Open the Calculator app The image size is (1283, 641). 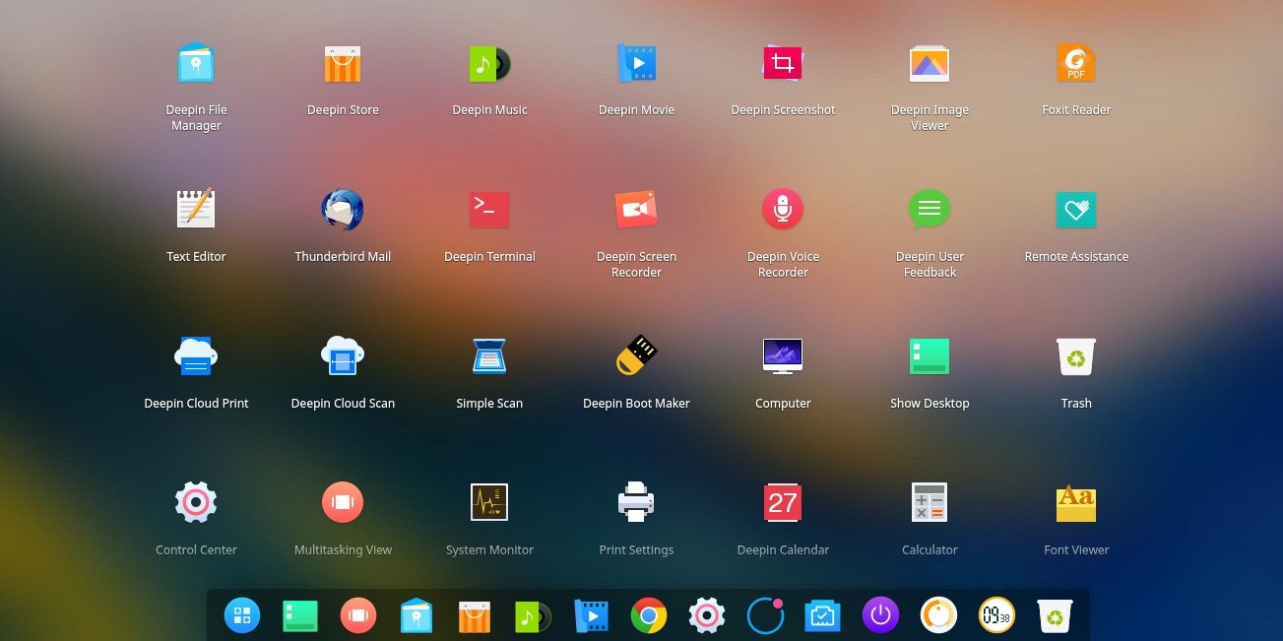[930, 503]
